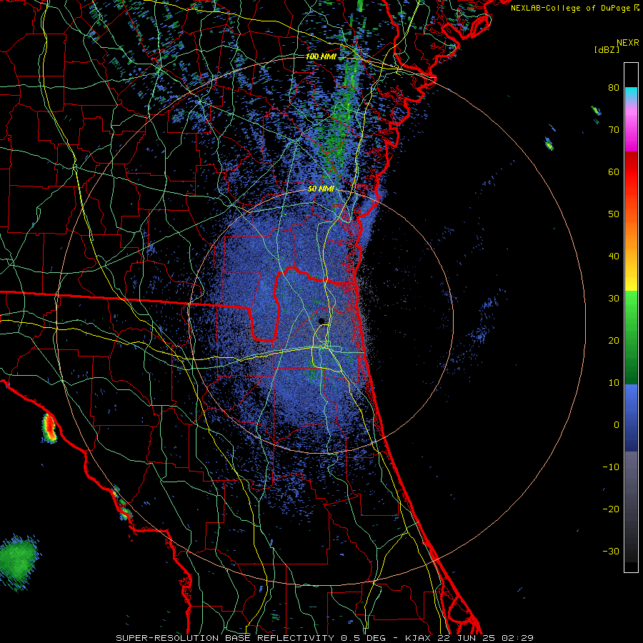Select the 0 dBZ scale label

tap(617, 425)
